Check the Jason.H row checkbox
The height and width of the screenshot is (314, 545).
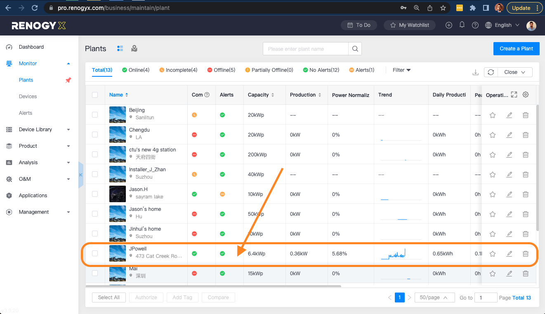(x=95, y=194)
